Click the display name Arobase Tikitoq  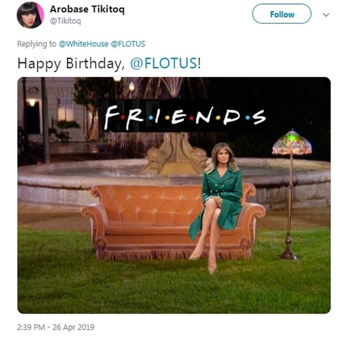[87, 10]
